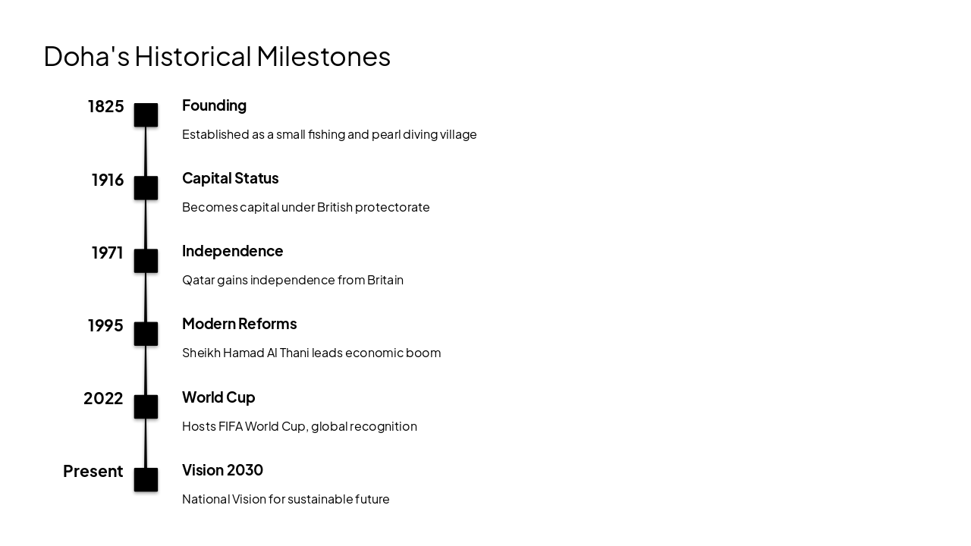Select the 1995 timeline marker square
The image size is (971, 546).
click(x=146, y=334)
